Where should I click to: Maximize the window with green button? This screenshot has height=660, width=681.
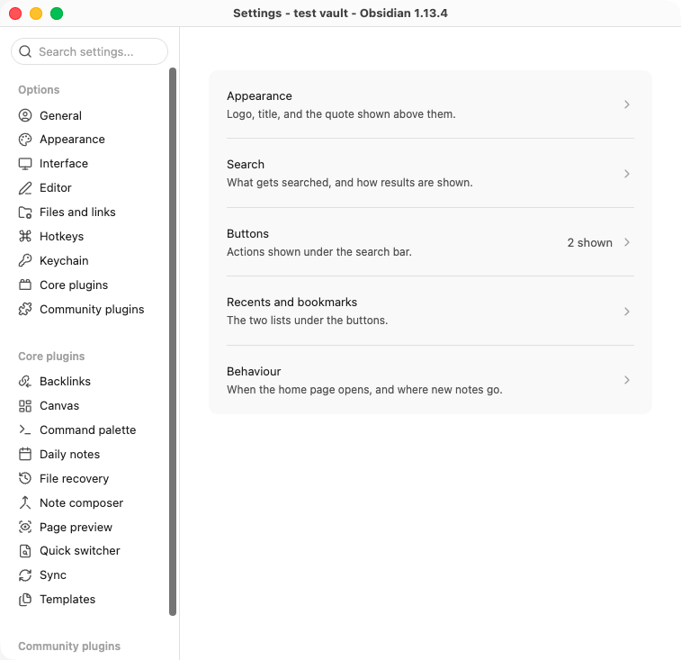(x=57, y=14)
